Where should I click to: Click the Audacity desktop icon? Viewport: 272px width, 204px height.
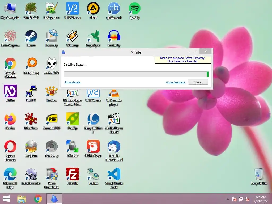point(114,38)
